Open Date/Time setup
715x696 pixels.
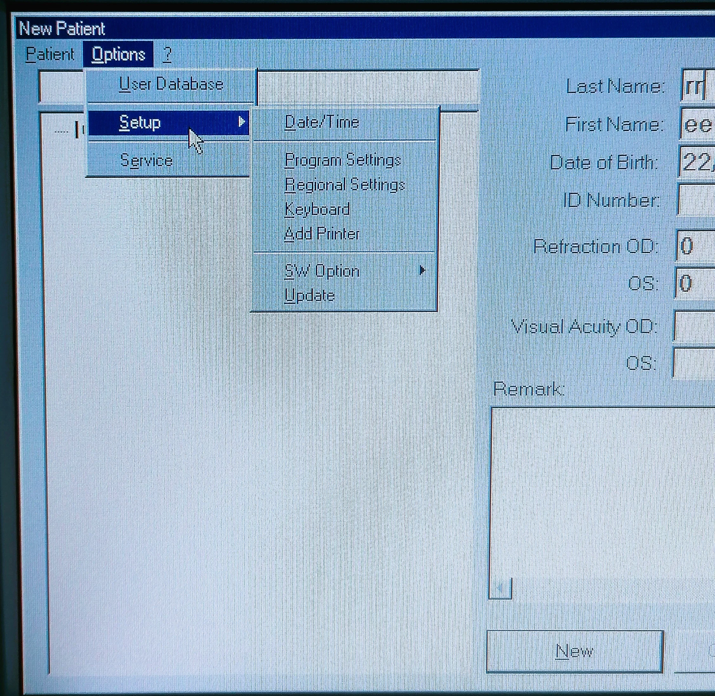click(x=345, y=122)
